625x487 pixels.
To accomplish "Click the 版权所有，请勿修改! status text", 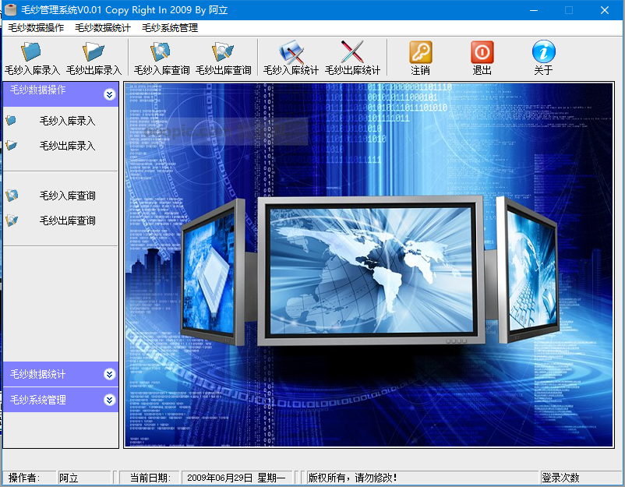I will (353, 478).
